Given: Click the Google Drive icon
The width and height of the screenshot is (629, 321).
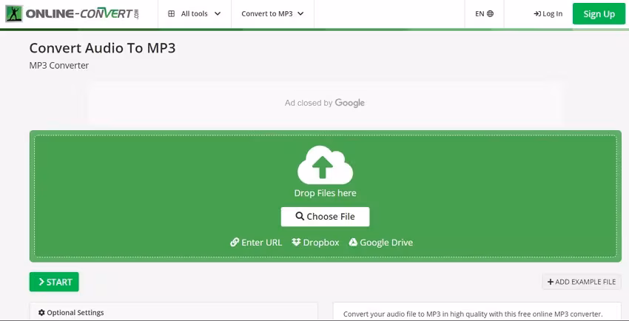Looking at the screenshot, I should [353, 242].
